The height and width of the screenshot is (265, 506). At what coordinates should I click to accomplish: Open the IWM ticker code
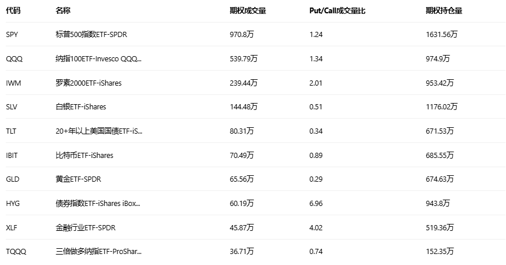coord(14,83)
